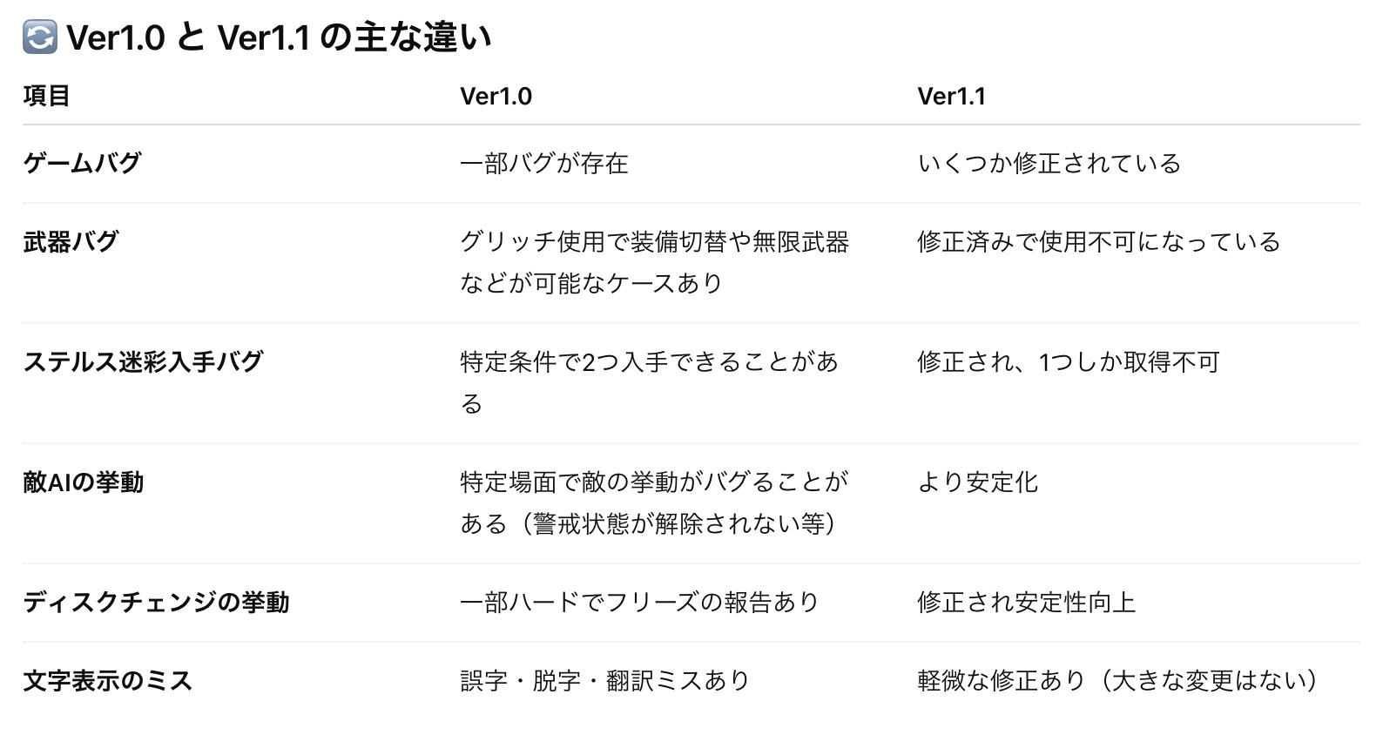This screenshot has height=735, width=1383.
Task: Click the 敵AIの挙動 row label
Action: point(84,482)
